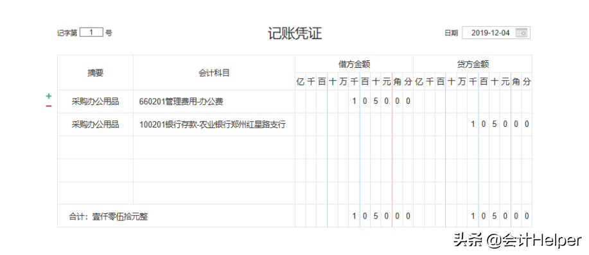The height and width of the screenshot is (255, 589).
Task: Select account 660201管理费用-办公费
Action: click(x=181, y=101)
